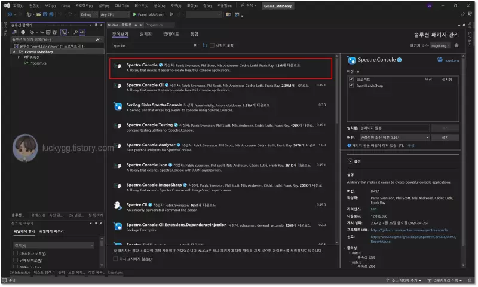Viewport: 478px width, 287px height.
Task: Expand the Dependencies tree node
Action: click(x=19, y=57)
